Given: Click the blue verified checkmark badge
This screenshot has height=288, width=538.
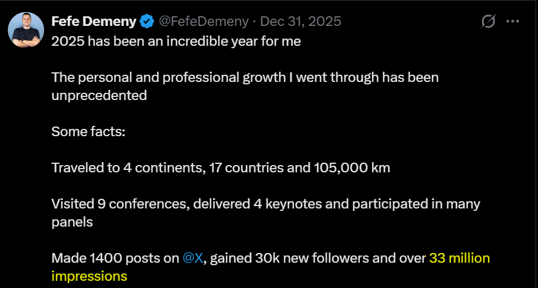Looking at the screenshot, I should (147, 22).
